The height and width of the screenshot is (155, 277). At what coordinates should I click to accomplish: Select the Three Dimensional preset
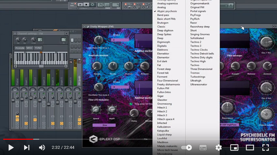(x=201, y=69)
